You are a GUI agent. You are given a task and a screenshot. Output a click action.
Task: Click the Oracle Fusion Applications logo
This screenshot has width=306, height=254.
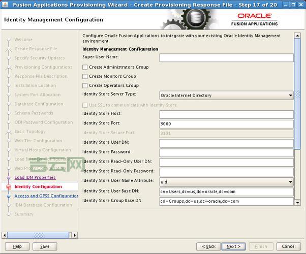point(254,19)
